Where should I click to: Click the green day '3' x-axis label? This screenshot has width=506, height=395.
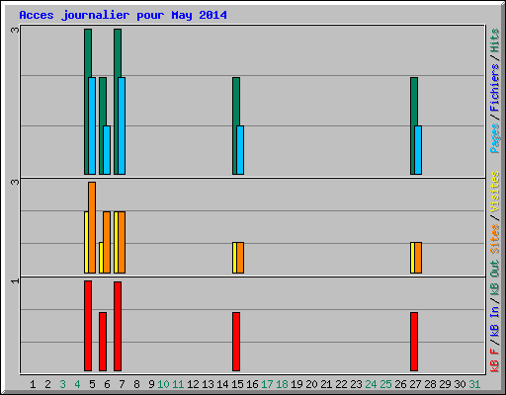(62, 384)
